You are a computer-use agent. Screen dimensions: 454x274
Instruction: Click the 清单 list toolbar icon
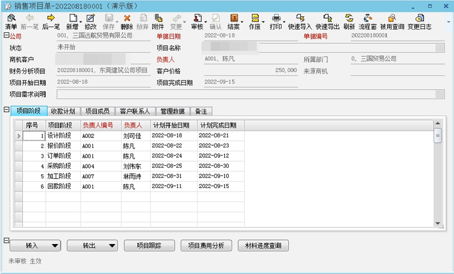[x=11, y=22]
